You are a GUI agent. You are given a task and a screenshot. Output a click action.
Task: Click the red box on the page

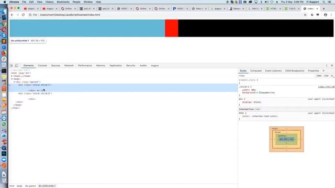[172, 28]
